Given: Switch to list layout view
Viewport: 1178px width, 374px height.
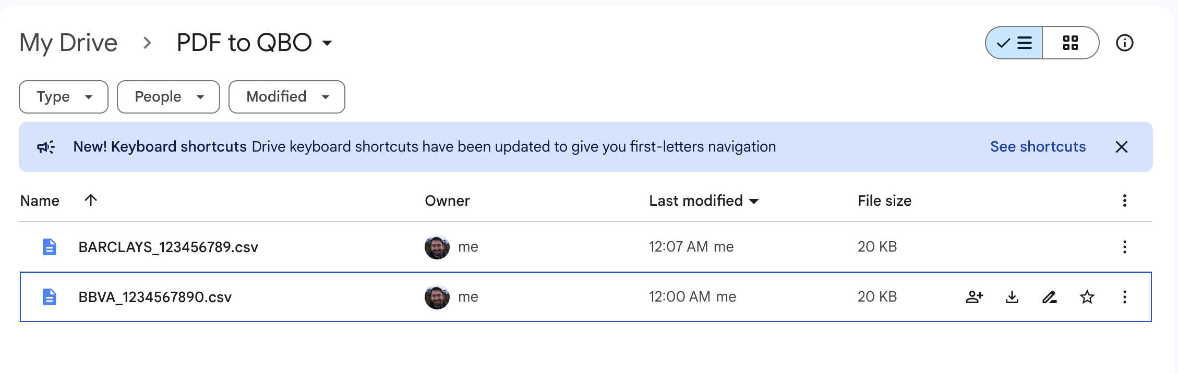Looking at the screenshot, I should (x=1014, y=43).
